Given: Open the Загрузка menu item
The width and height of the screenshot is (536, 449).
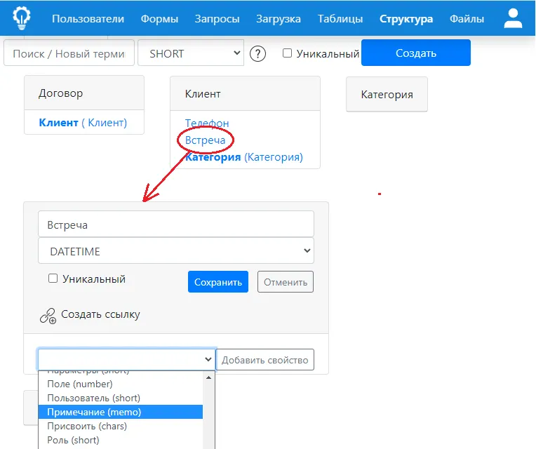Looking at the screenshot, I should click(x=279, y=19).
